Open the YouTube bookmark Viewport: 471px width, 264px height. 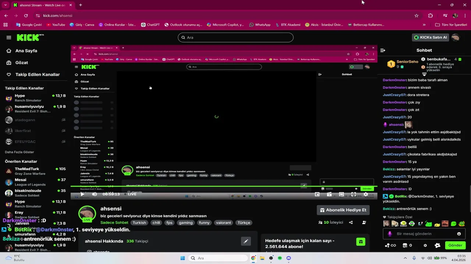(56, 25)
